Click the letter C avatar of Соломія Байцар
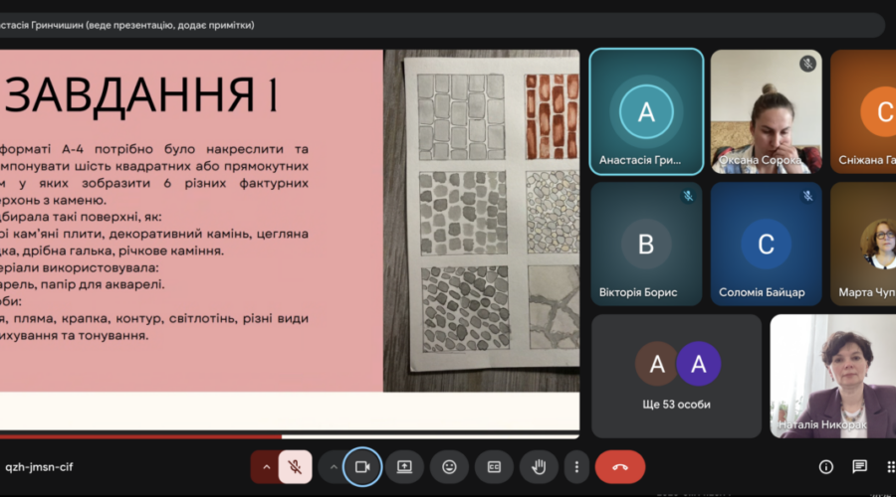896x497 pixels. (x=766, y=245)
